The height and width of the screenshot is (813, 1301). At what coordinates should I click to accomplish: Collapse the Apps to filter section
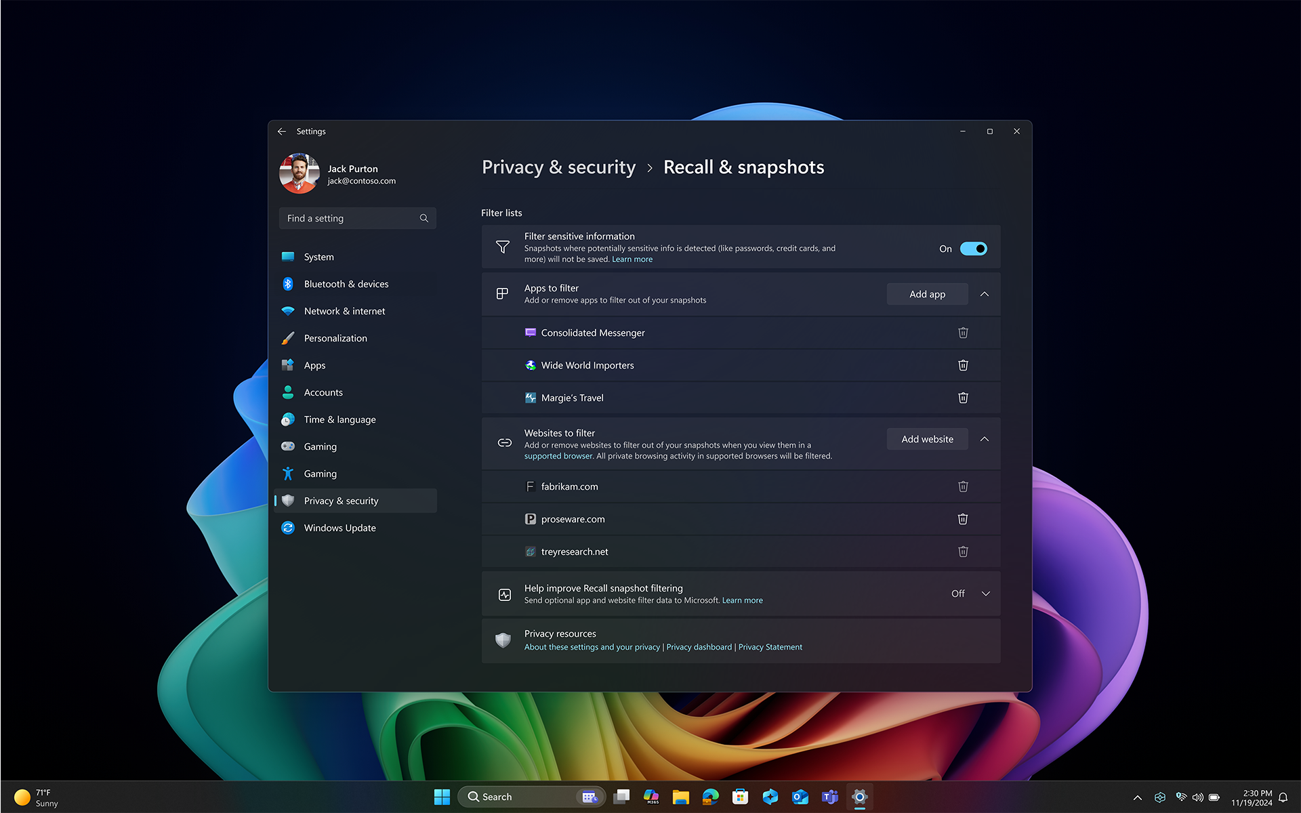985,293
